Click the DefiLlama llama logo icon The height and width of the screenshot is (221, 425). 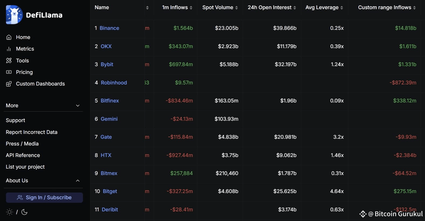pos(14,15)
